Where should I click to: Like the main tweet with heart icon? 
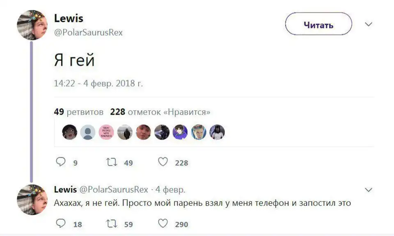[x=163, y=162]
